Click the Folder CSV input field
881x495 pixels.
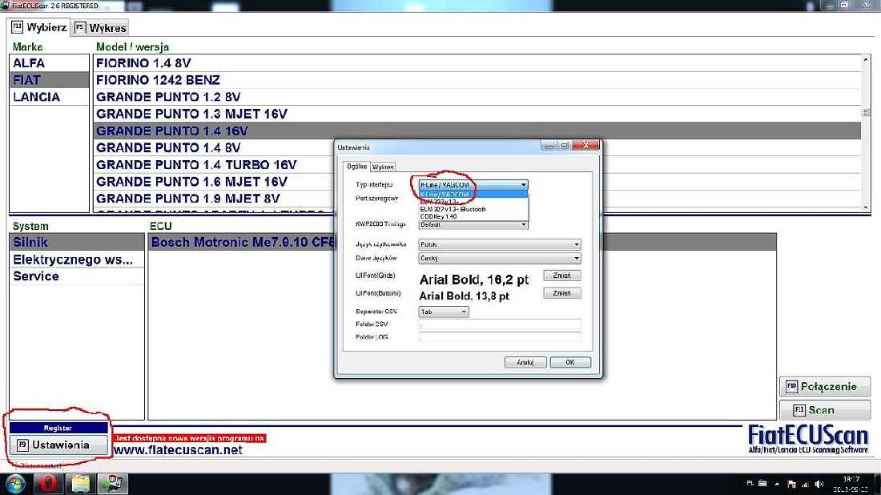500,324
